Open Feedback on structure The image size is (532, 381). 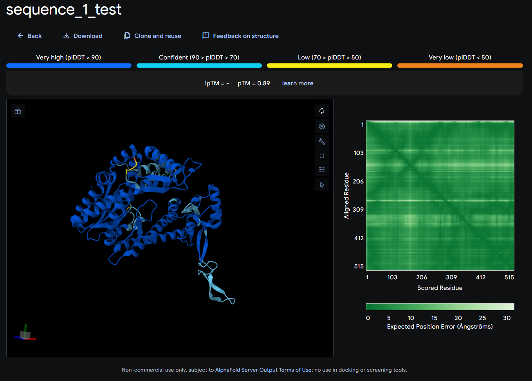tap(240, 36)
